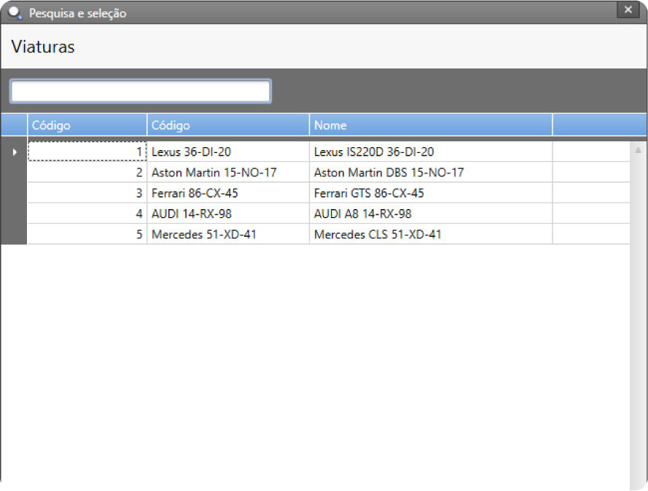Click the code cell with number 3
The width and height of the screenshot is (648, 491).
click(x=87, y=193)
